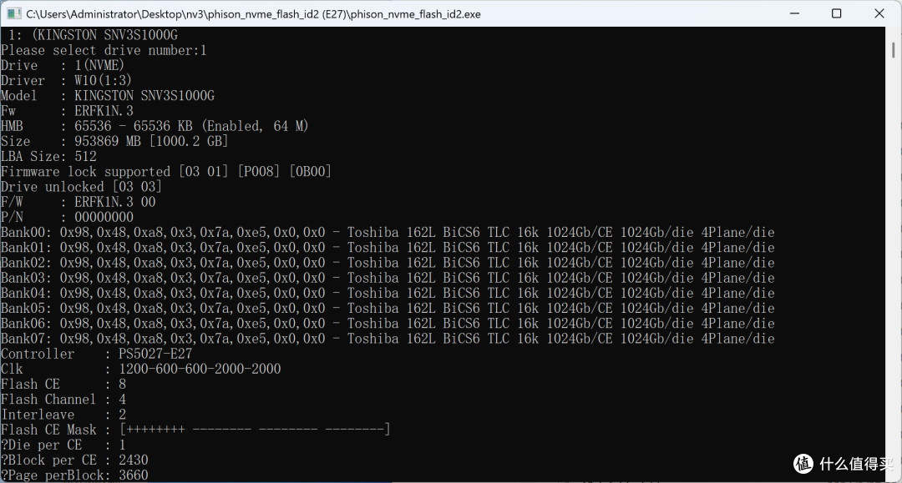Click the console app icon in title bar
Image resolution: width=902 pixels, height=483 pixels.
point(14,13)
